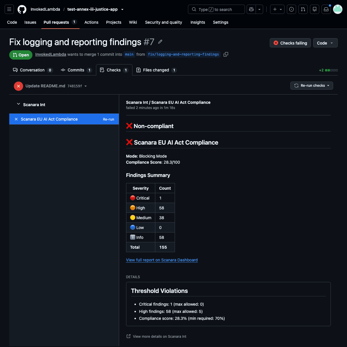347x347 pixels.
Task: Open the Projects tab
Action: pos(114,22)
